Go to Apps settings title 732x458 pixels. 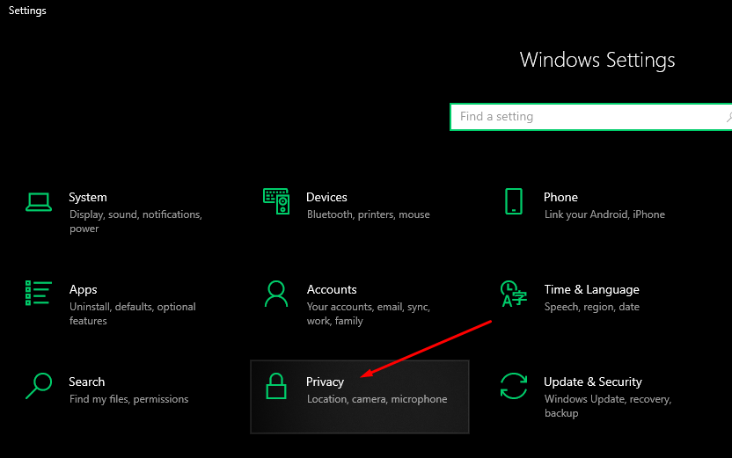(83, 289)
